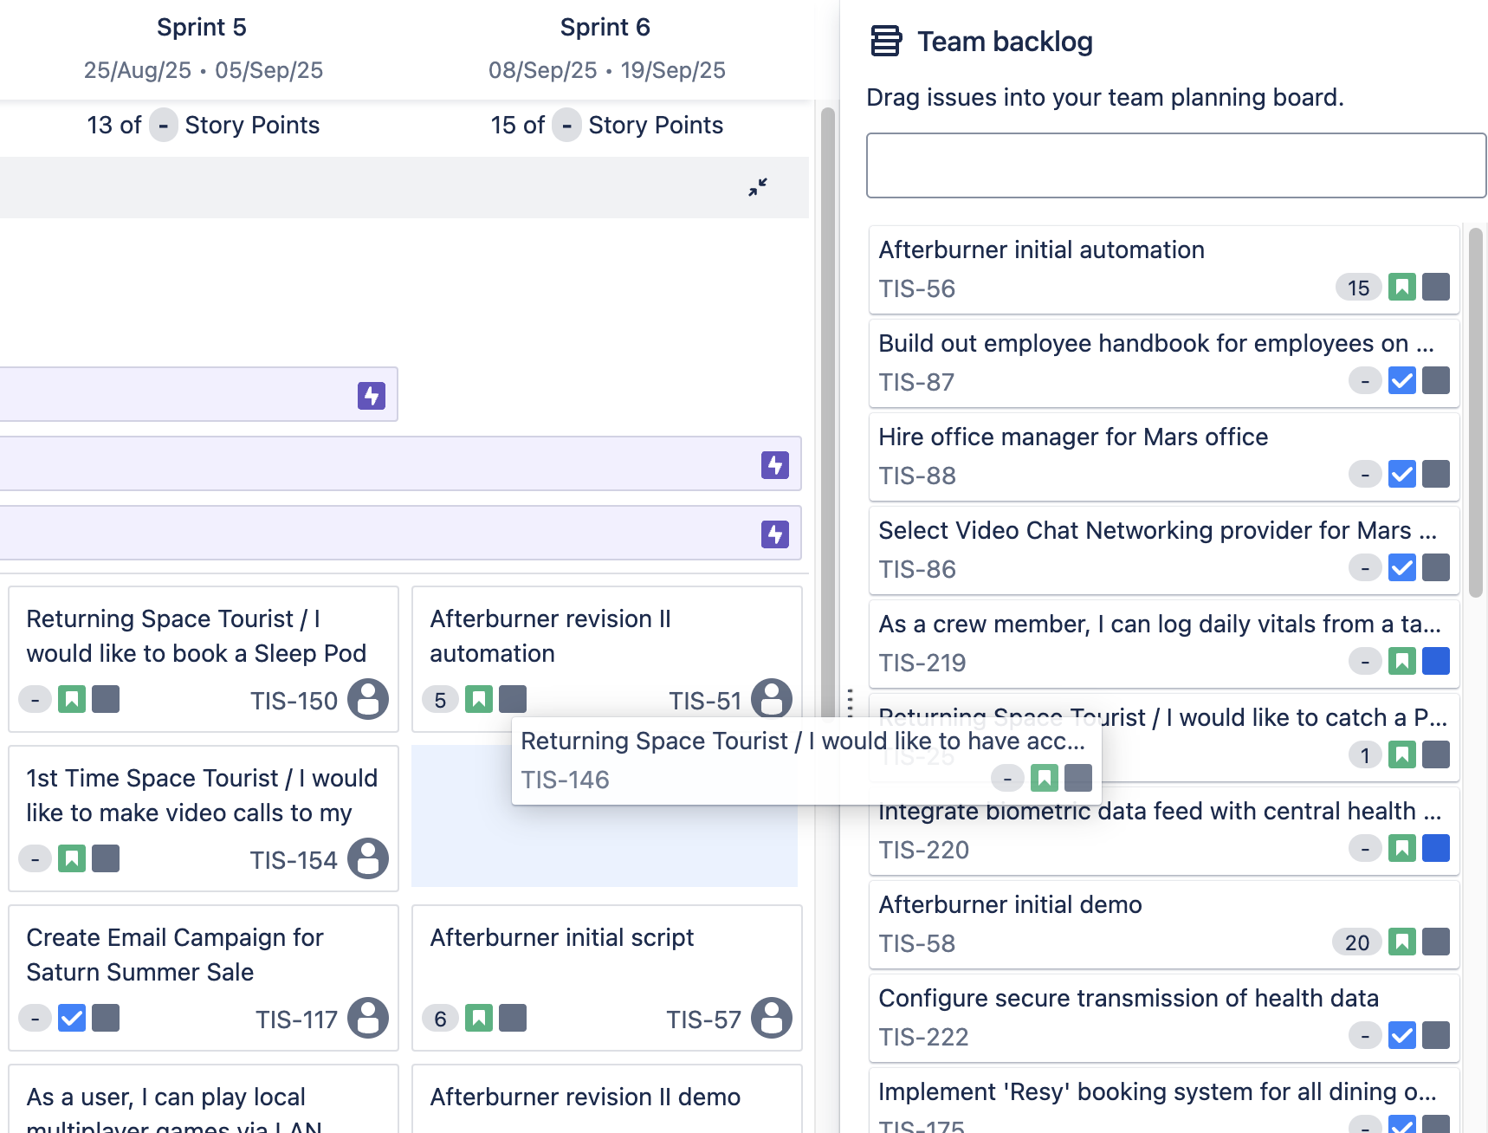Click the task checkmark icon on TIS-117 card
The image size is (1488, 1133).
click(x=72, y=1018)
